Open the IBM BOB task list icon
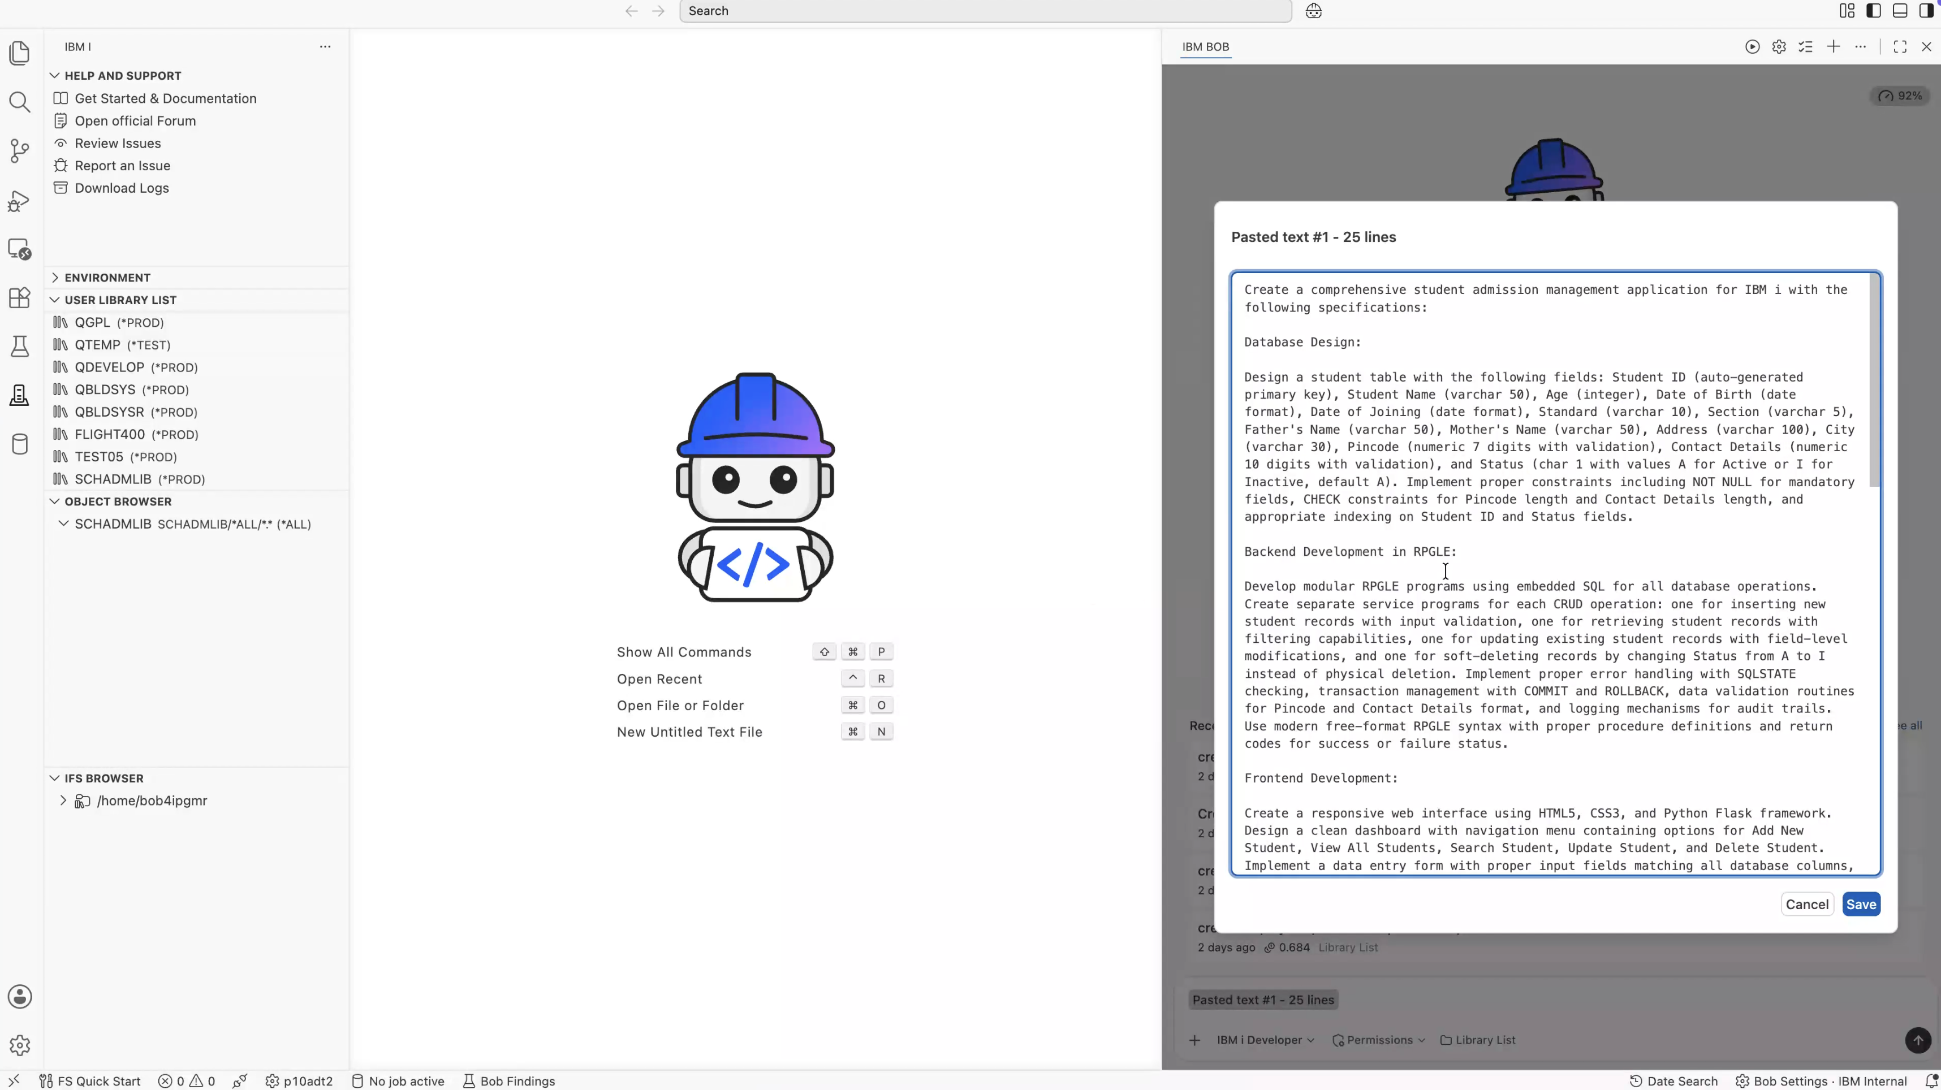 tap(1806, 47)
